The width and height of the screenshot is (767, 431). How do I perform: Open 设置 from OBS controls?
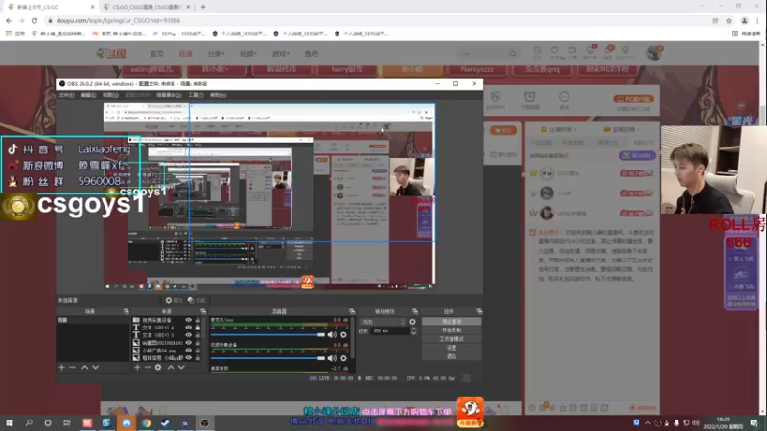click(x=451, y=348)
